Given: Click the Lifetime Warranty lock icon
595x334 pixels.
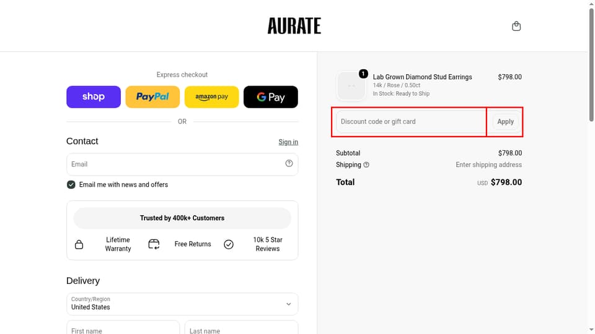Looking at the screenshot, I should [x=79, y=244].
